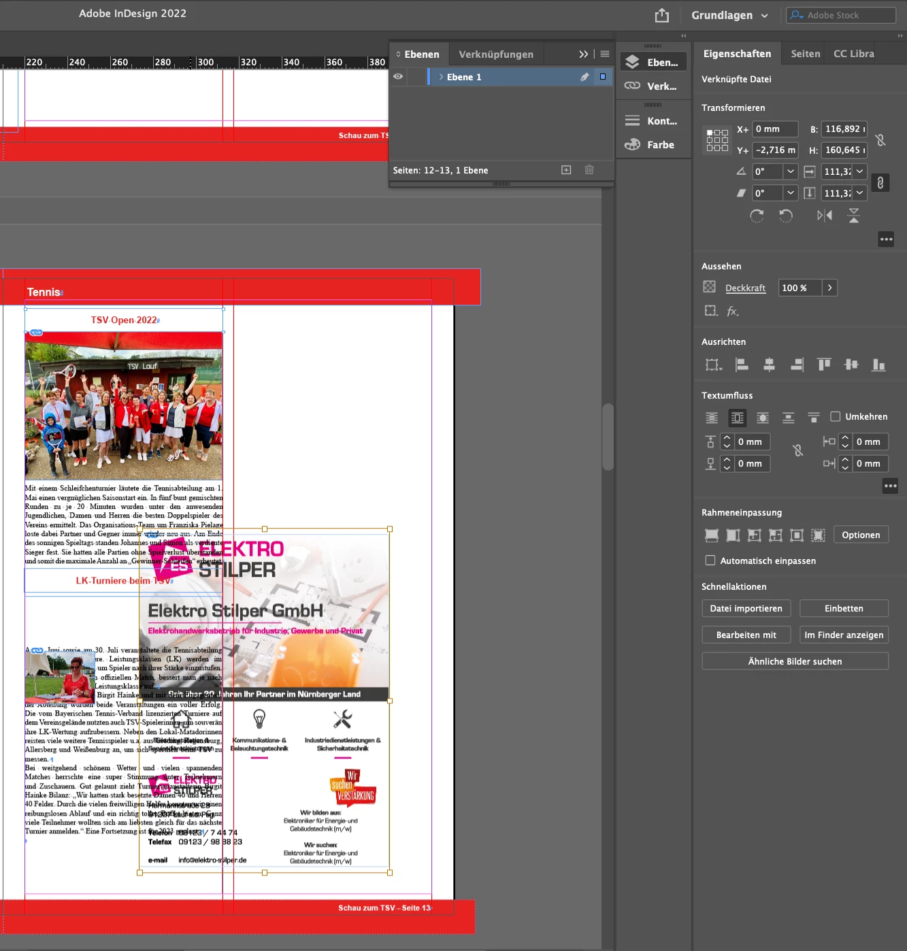This screenshot has width=907, height=951.
Task: Toggle the scale proportions chain link
Action: [880, 183]
